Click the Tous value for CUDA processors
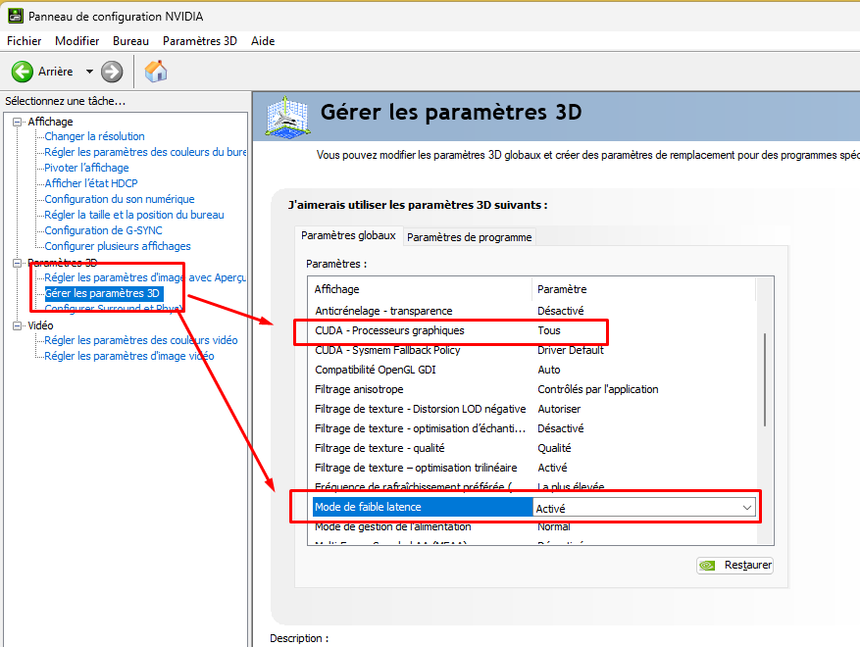Screen dimensions: 860x647 click(x=549, y=330)
